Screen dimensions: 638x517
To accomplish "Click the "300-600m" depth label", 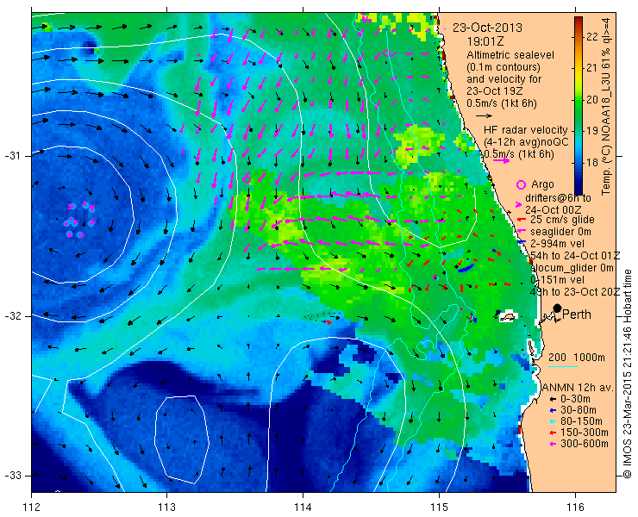I will coord(585,444).
